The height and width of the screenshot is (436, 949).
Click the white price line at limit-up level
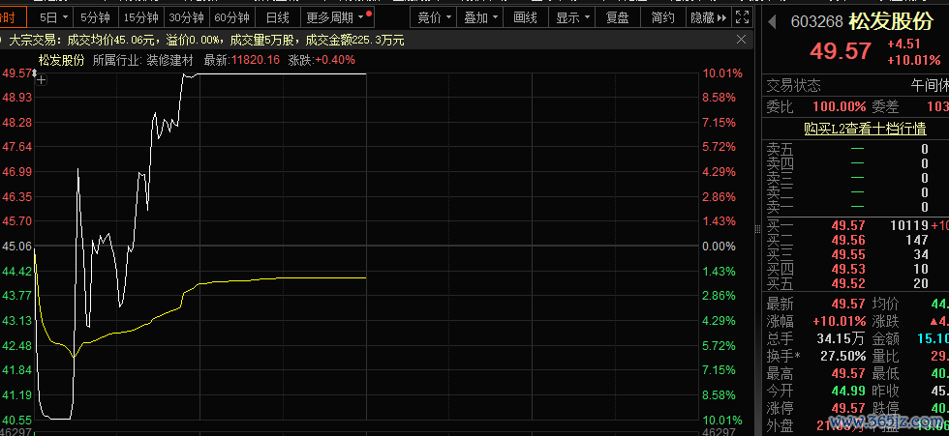point(282,73)
